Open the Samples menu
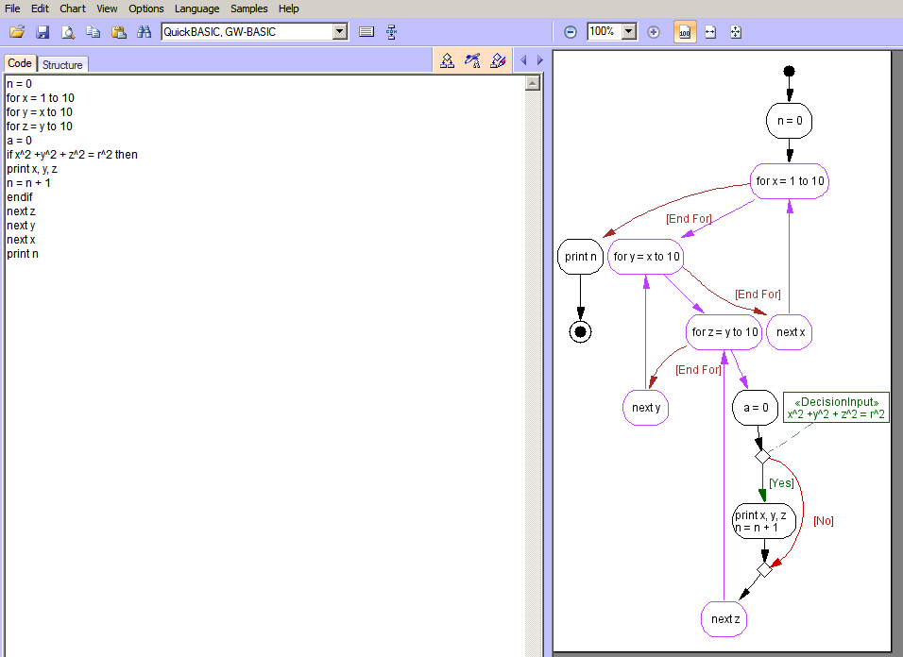 (249, 8)
